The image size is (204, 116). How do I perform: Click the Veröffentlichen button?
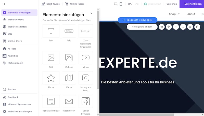click(192, 4)
